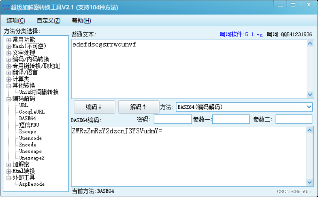Click the 参数二 input field

click(x=294, y=119)
